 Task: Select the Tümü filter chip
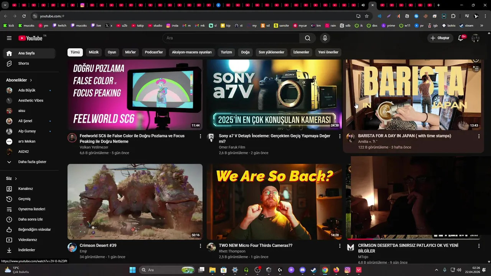[x=75, y=52]
